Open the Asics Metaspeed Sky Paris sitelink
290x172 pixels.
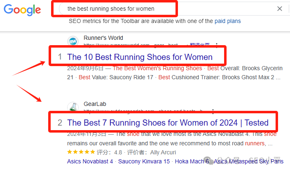pos(248,161)
